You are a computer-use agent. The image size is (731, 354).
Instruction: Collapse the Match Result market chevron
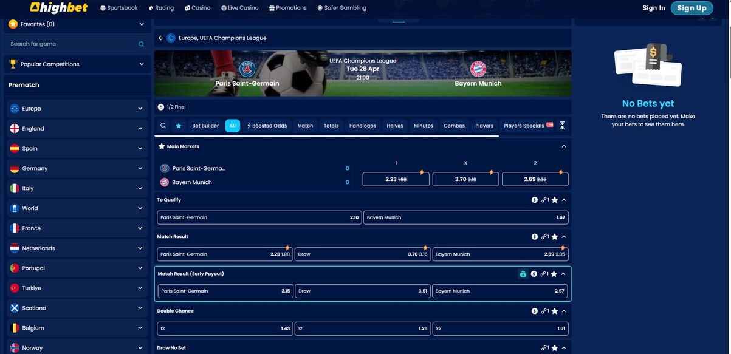tap(564, 237)
